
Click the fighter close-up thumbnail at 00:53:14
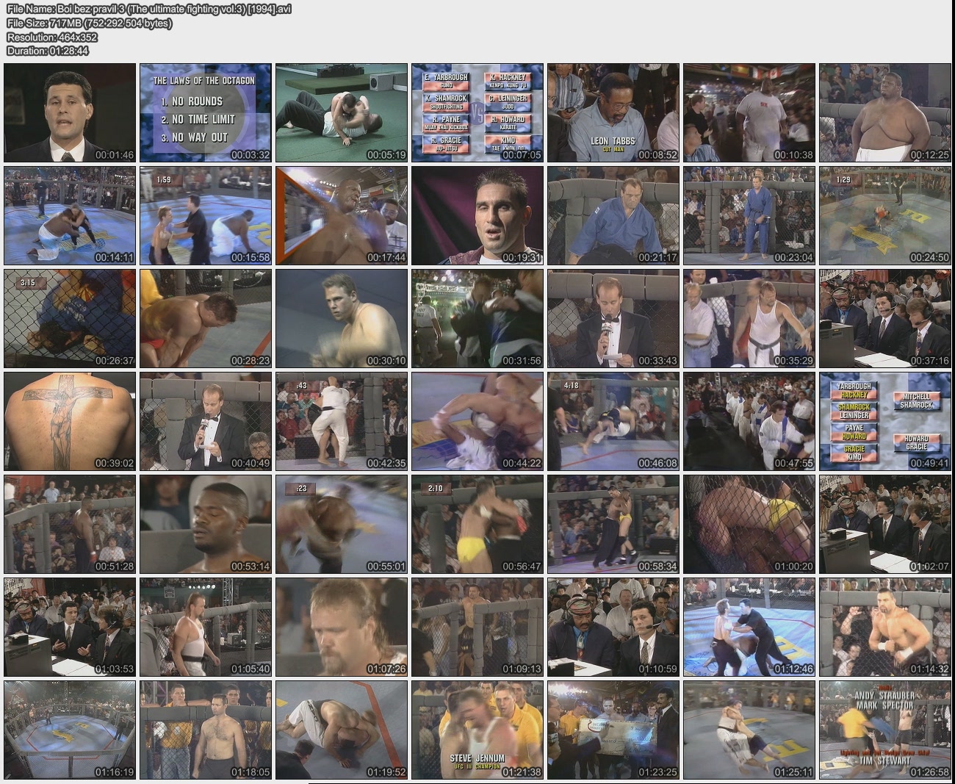coord(205,524)
